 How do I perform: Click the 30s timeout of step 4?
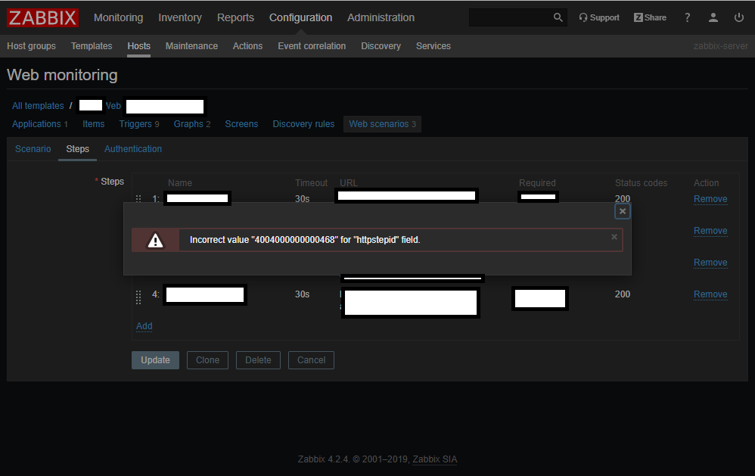coord(303,294)
